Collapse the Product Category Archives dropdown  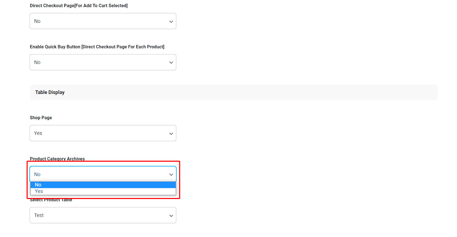[103, 174]
